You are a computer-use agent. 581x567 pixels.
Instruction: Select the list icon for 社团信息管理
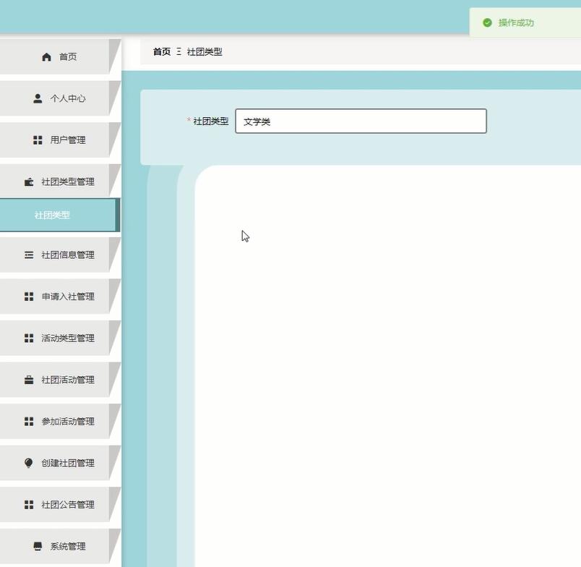[28, 255]
